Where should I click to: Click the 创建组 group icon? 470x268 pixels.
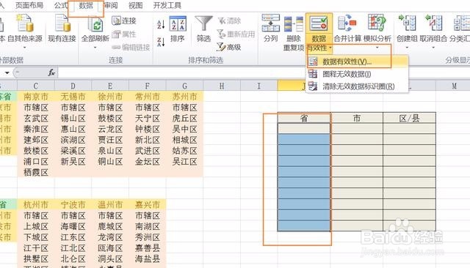pyautogui.click(x=407, y=23)
